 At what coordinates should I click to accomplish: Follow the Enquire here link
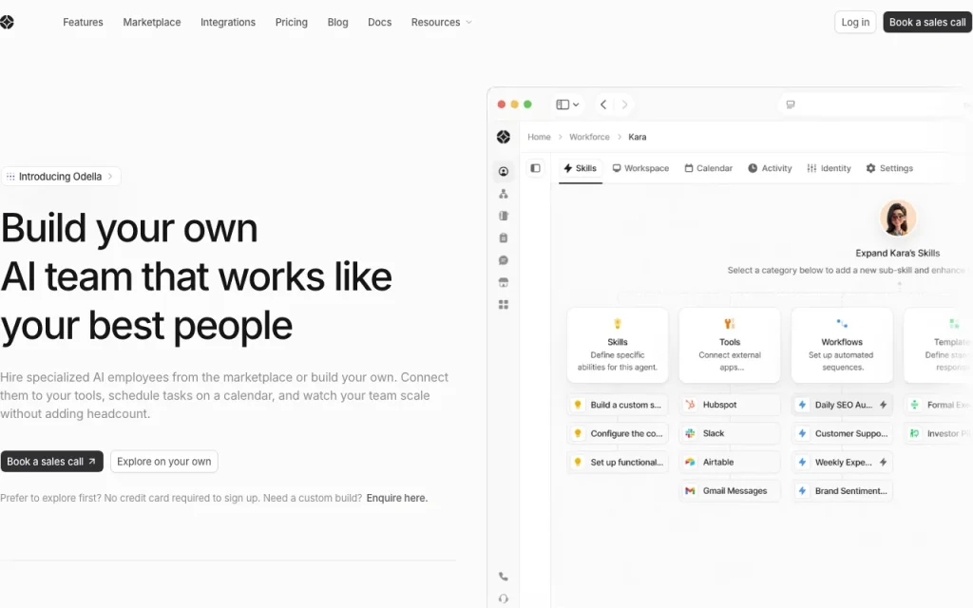pos(396,498)
